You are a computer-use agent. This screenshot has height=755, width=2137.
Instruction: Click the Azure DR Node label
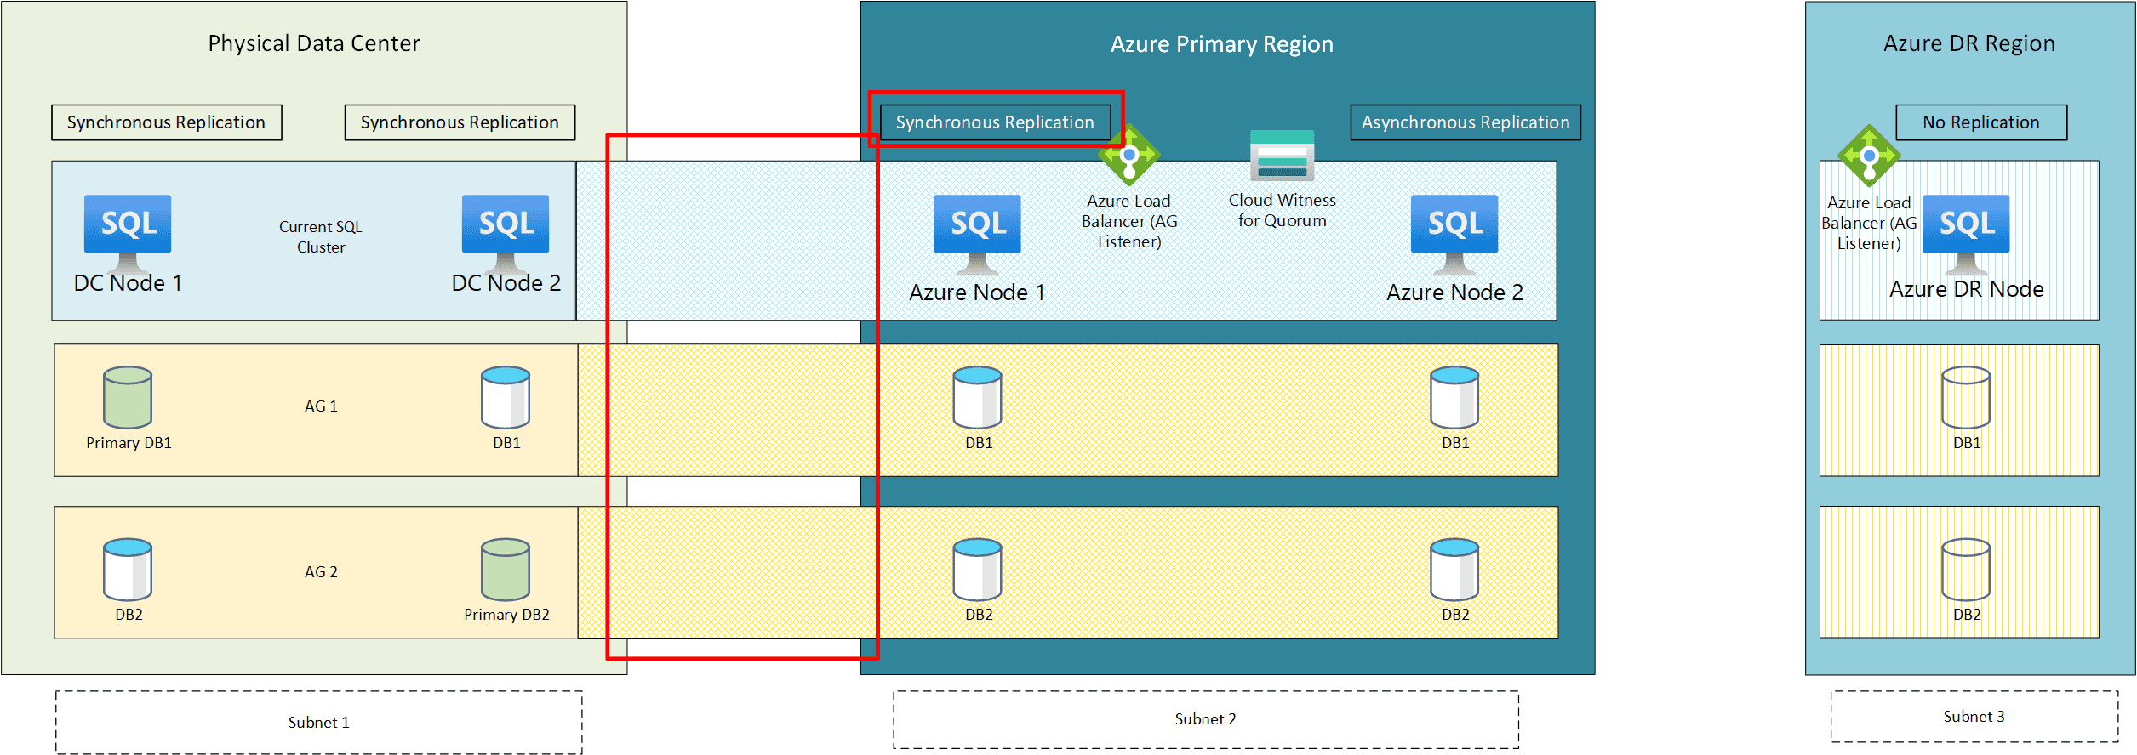click(1967, 289)
